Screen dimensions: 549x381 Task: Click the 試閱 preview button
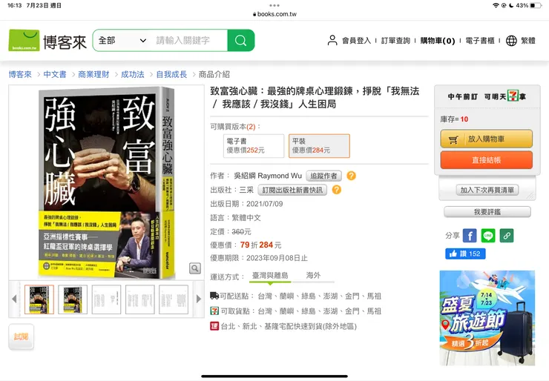tap(21, 337)
